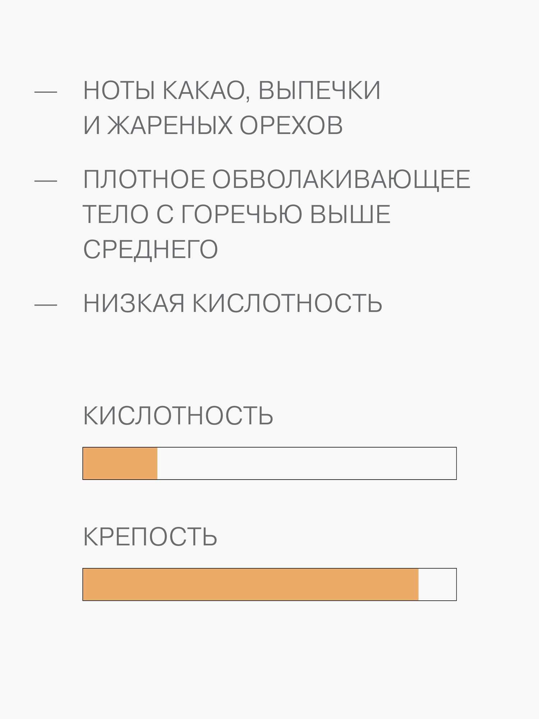Click the empty part of the КИСЛОТНОСТЬ bar
This screenshot has height=719, width=539.
tap(307, 463)
